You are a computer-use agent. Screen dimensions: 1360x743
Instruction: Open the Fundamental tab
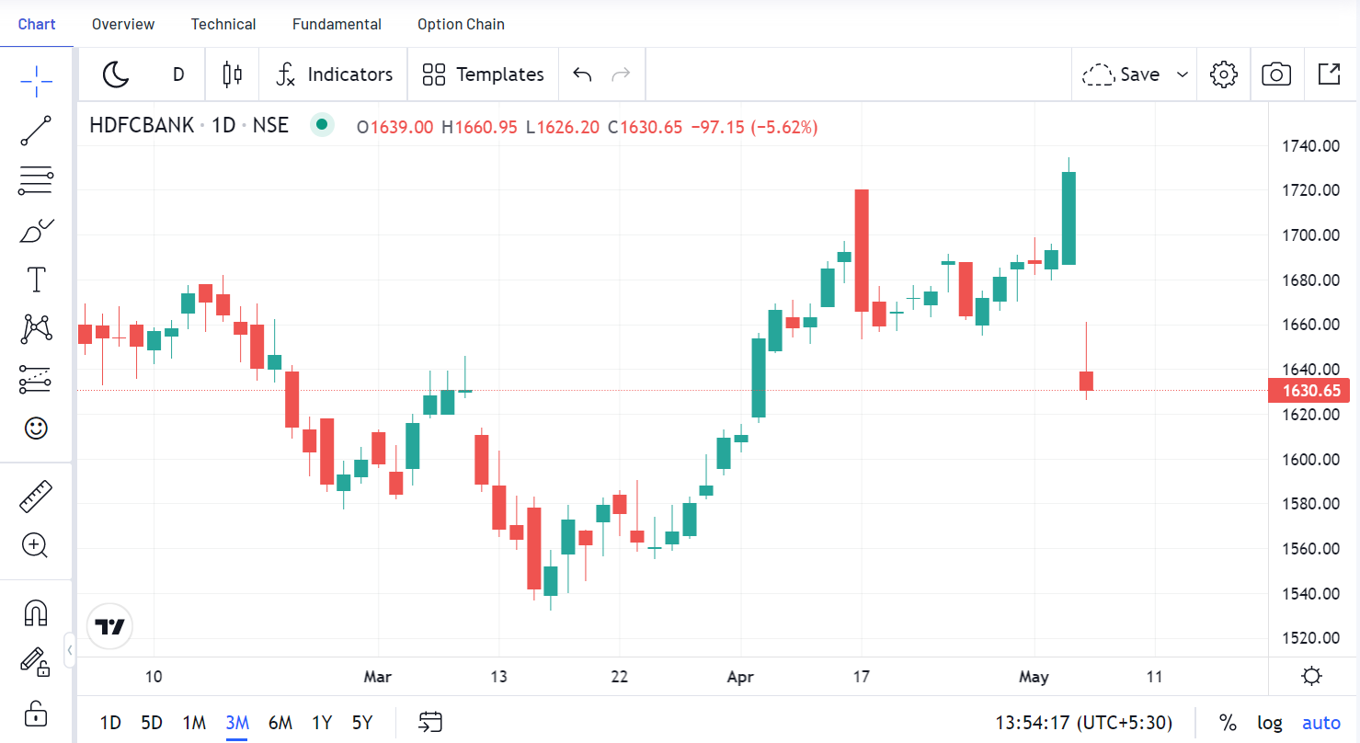click(x=337, y=24)
